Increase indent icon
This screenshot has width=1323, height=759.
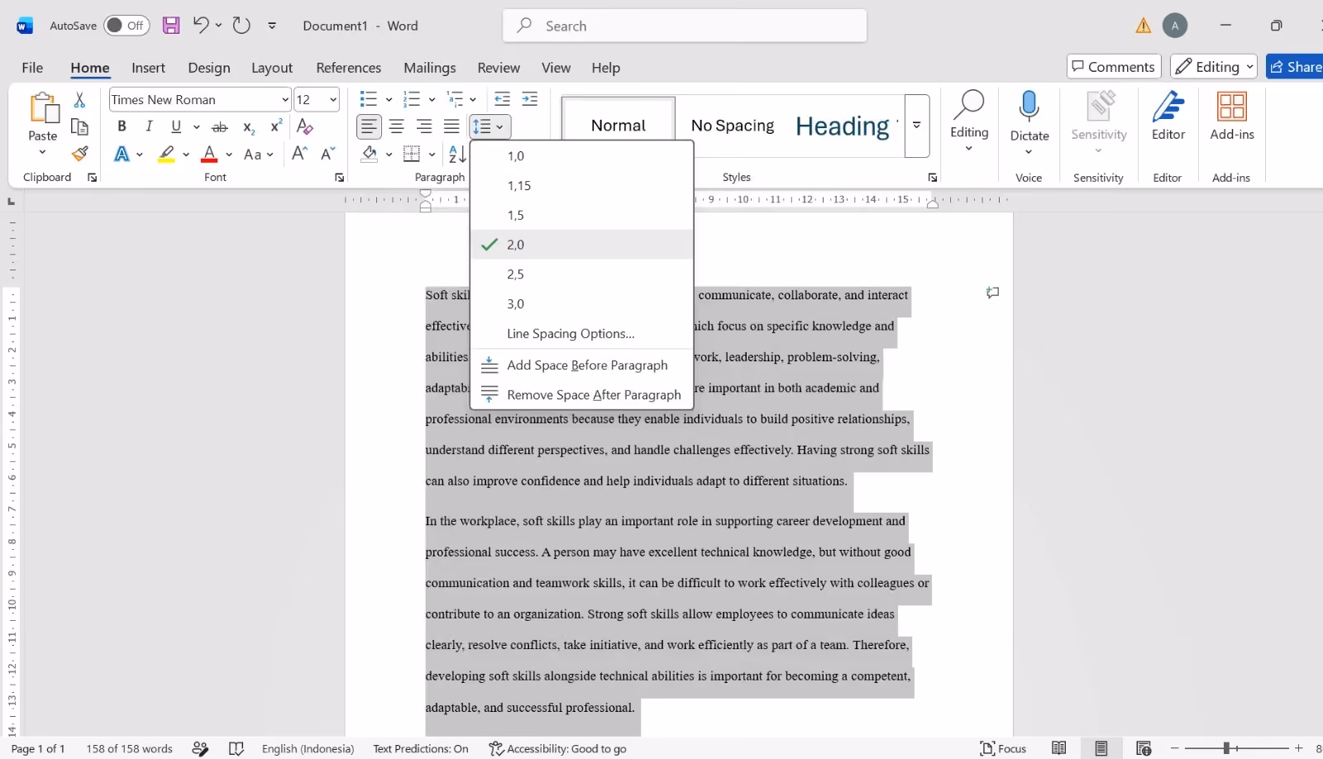tap(530, 99)
